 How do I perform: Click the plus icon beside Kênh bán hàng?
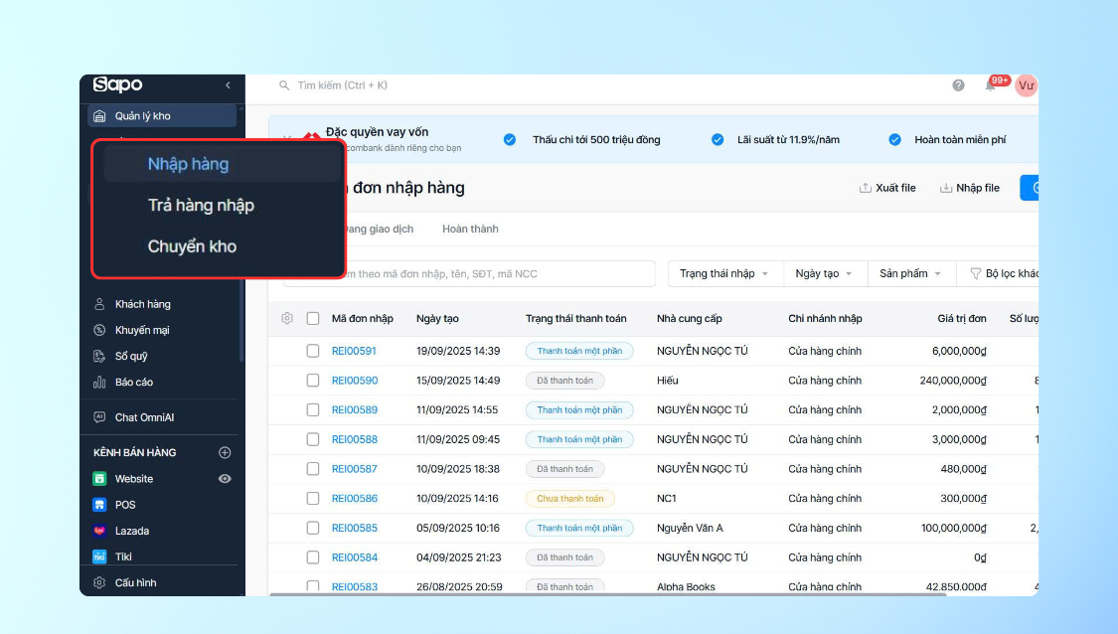pos(225,453)
